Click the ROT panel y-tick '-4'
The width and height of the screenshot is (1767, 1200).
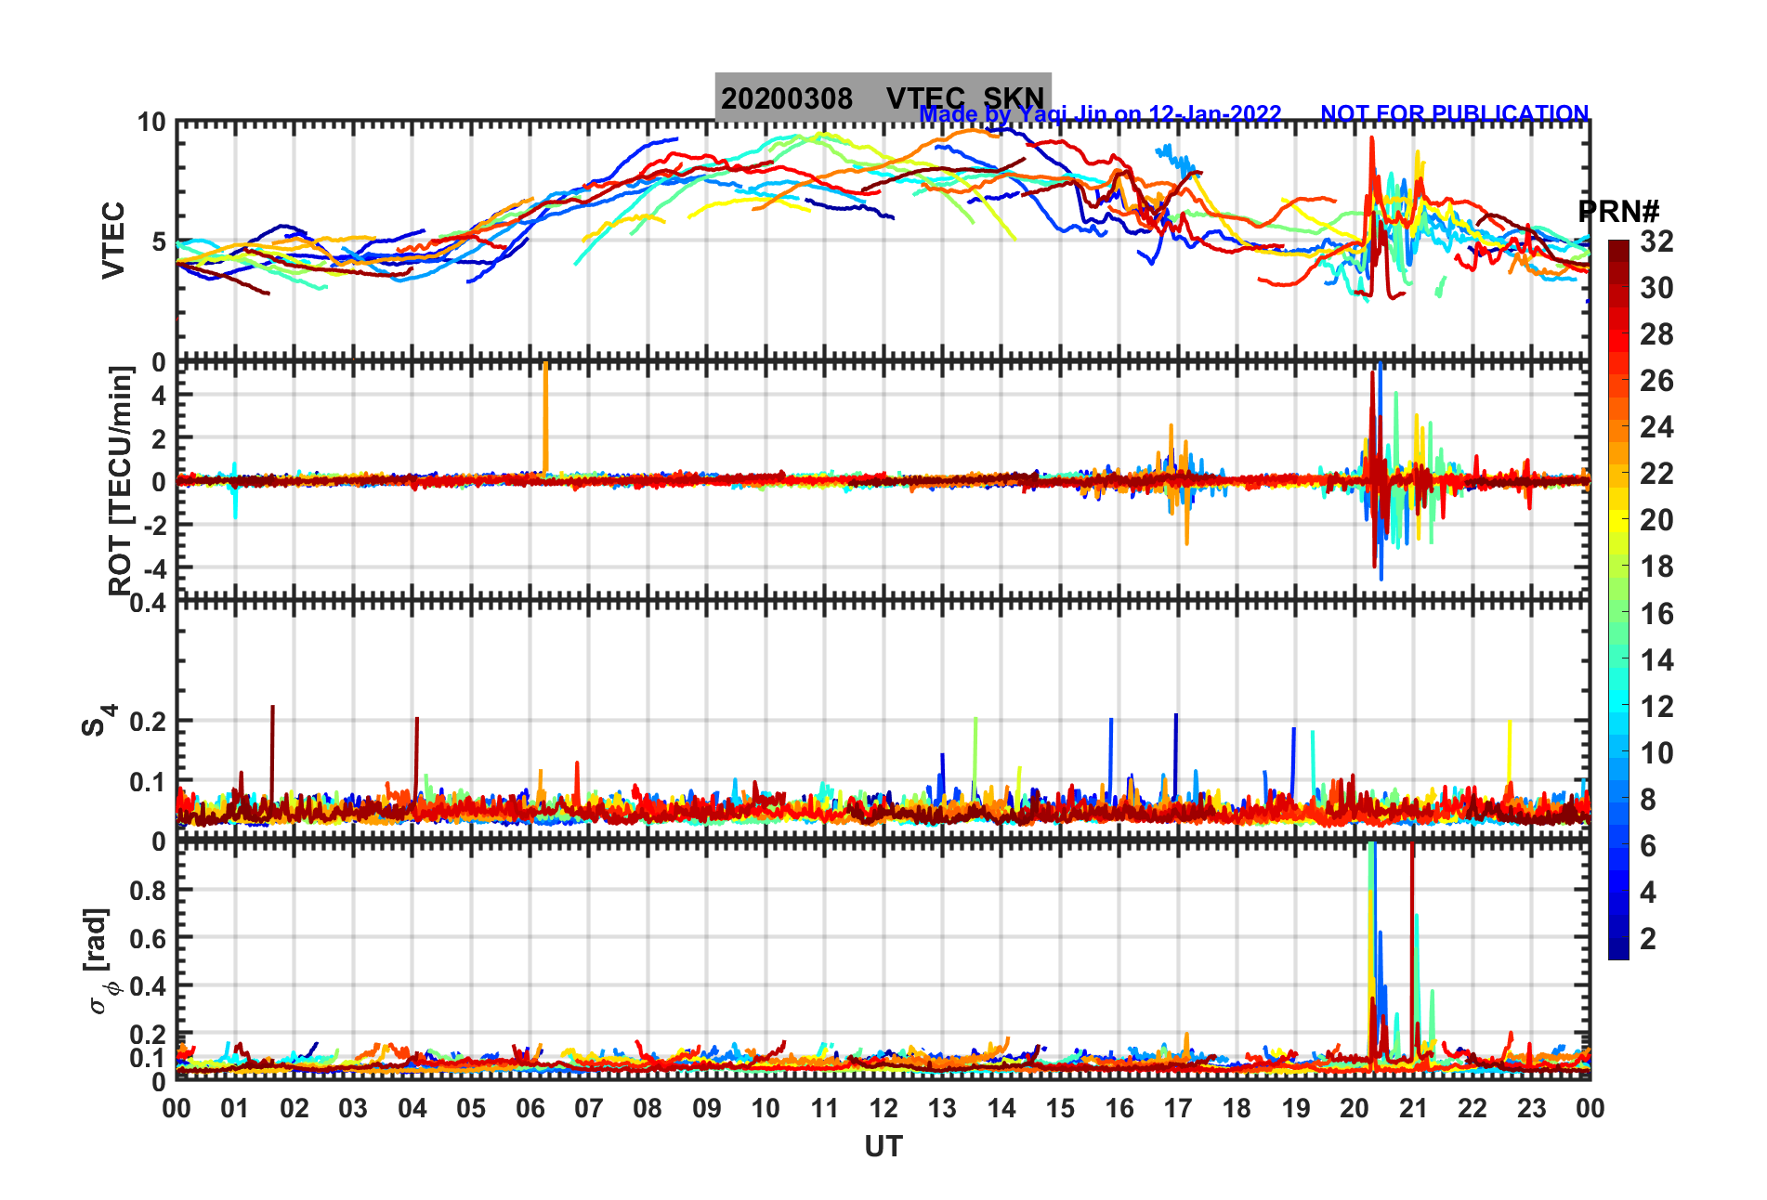coord(154,567)
